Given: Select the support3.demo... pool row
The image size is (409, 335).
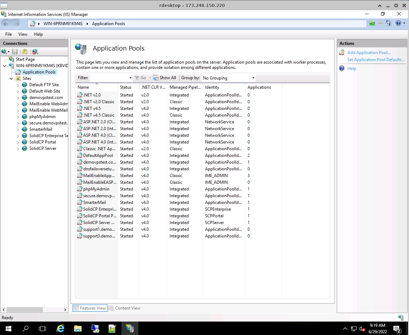Looking at the screenshot, I should coord(179,236).
